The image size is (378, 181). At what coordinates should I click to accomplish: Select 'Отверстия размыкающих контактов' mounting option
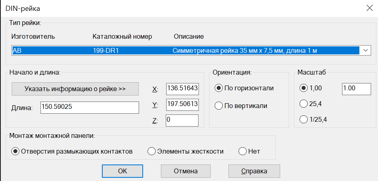click(x=72, y=152)
